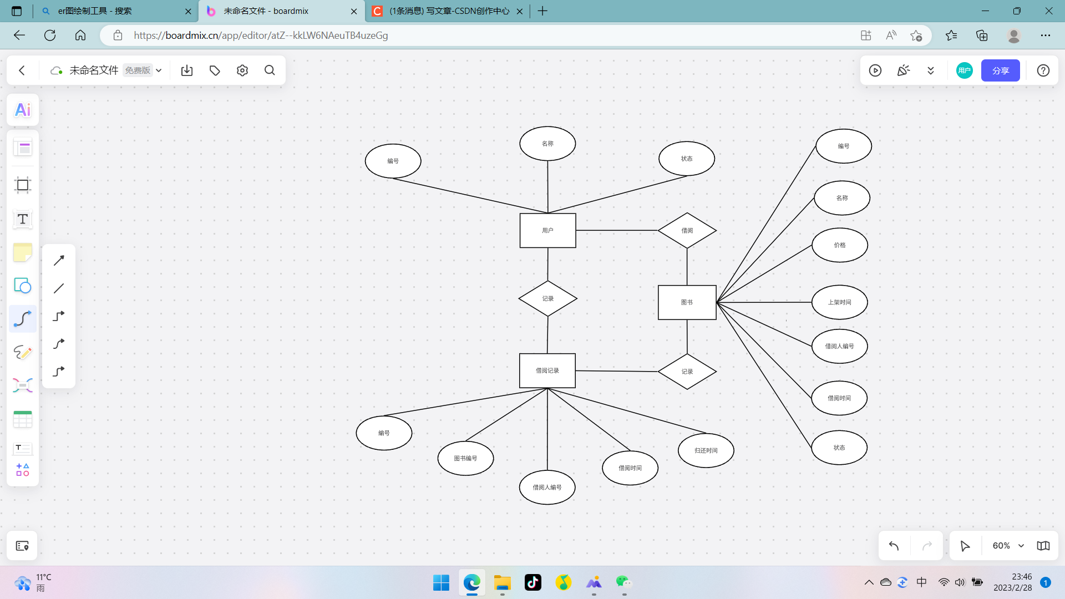This screenshot has height=599, width=1065.
Task: Start presentation play mode
Action: [875, 70]
